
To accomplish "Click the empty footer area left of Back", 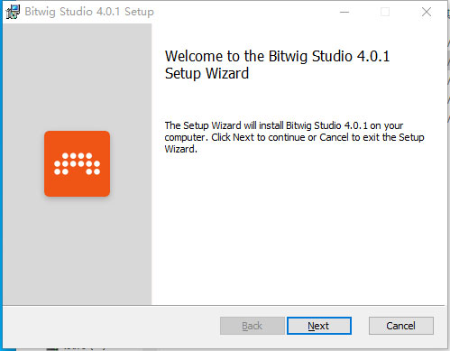I will (111, 326).
